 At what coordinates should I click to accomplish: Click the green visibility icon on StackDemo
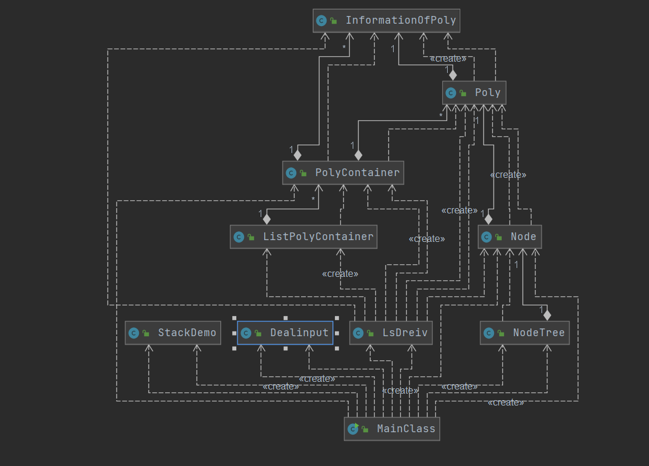coord(145,333)
